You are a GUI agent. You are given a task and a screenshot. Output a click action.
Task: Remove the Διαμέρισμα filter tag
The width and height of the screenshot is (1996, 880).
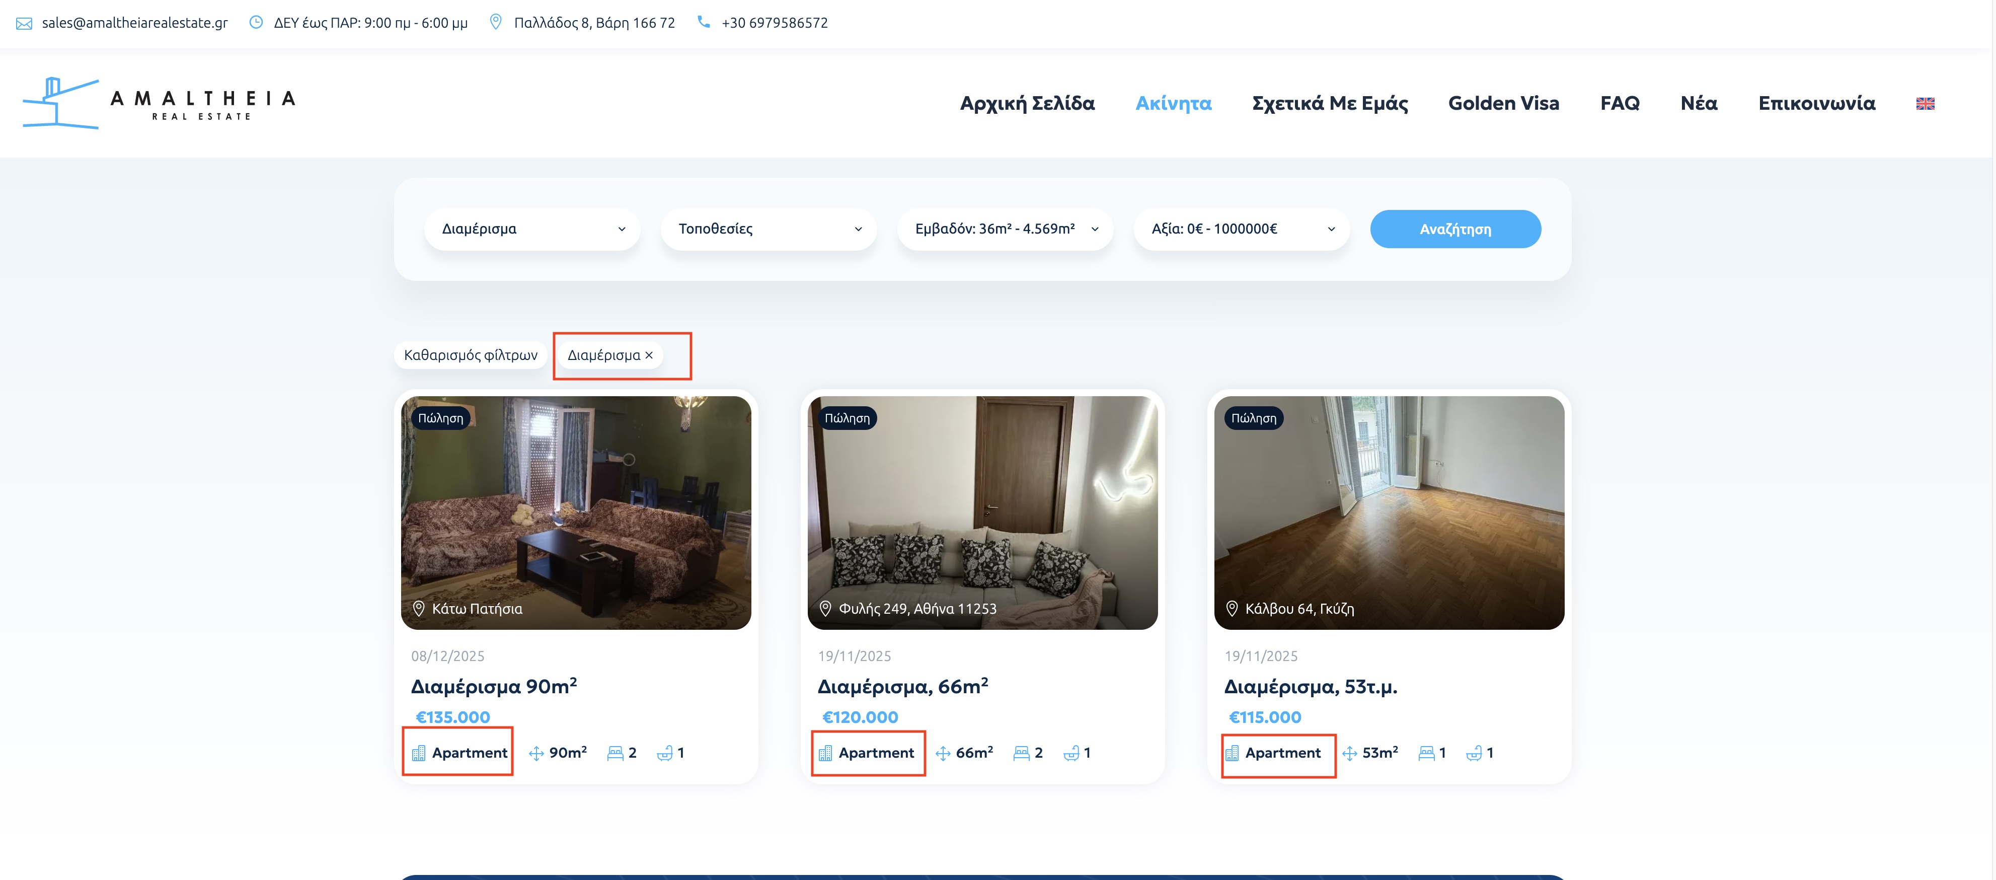coord(649,355)
